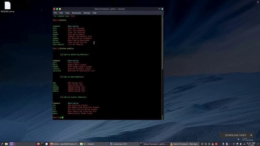Click 'Retrieve IP Geolocation Info' text
Screen dimensions: 260x146
[x=81, y=71]
